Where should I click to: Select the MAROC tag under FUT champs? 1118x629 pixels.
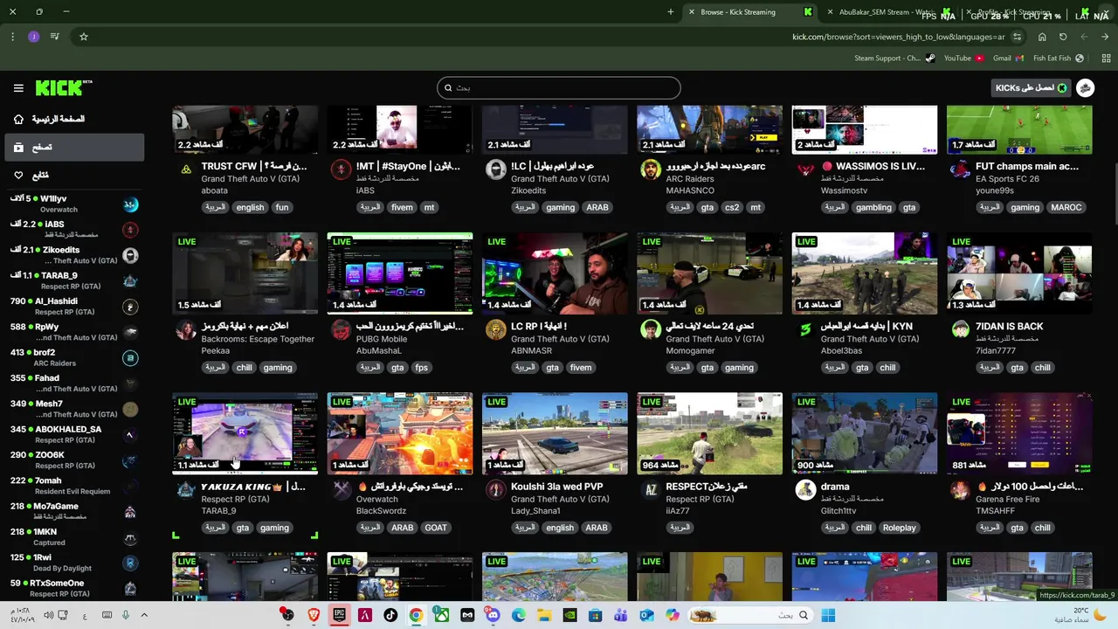point(1066,207)
